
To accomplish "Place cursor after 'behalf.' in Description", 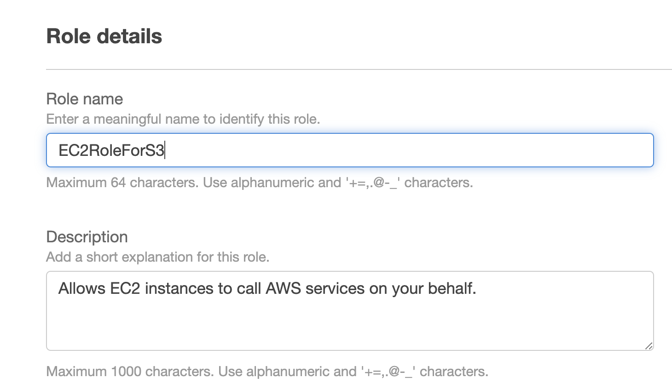I will click(477, 288).
